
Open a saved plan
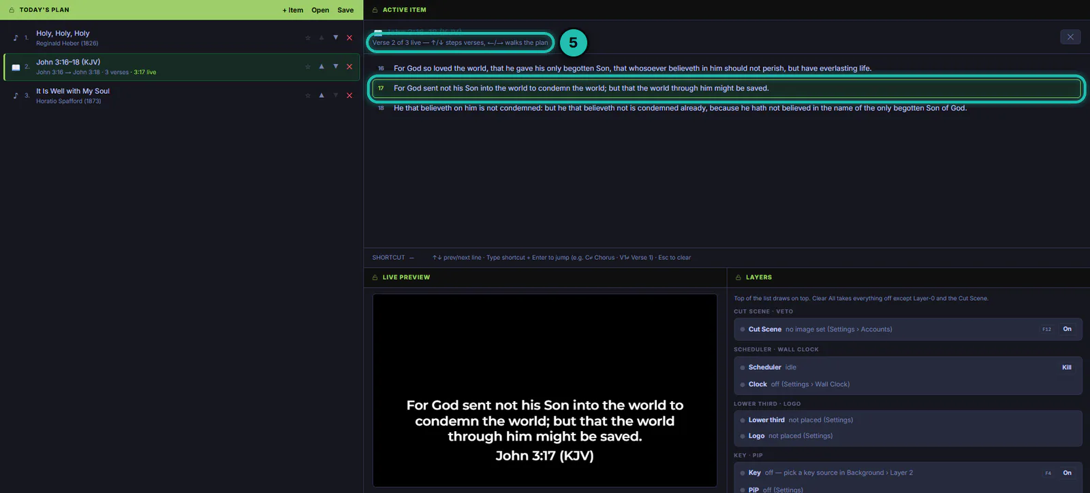(320, 10)
